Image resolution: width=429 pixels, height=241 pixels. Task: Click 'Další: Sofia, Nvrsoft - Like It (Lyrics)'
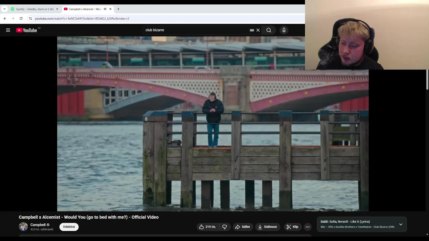[x=345, y=222]
